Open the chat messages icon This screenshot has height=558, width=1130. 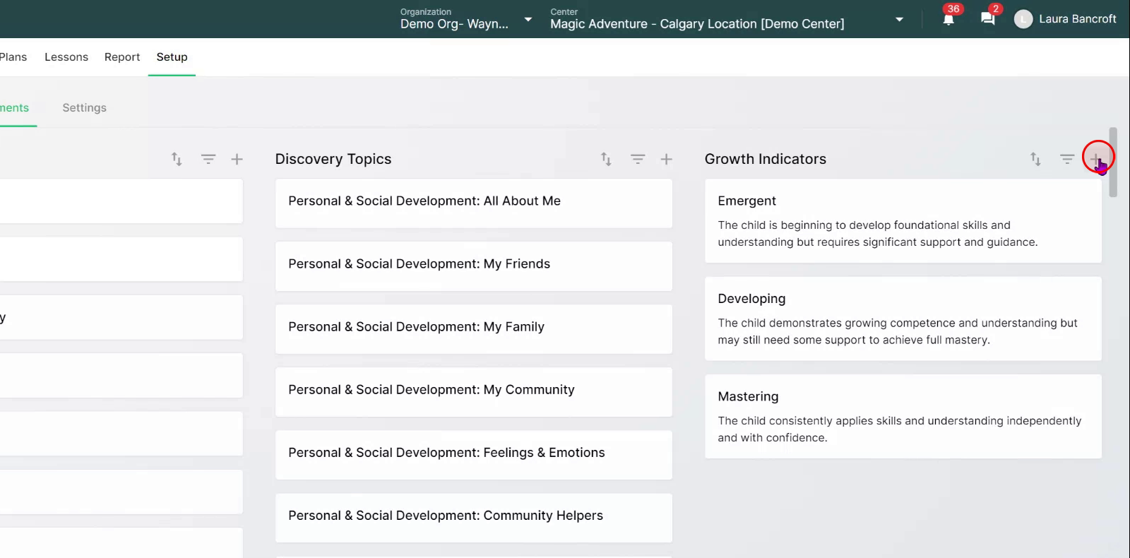(x=988, y=19)
